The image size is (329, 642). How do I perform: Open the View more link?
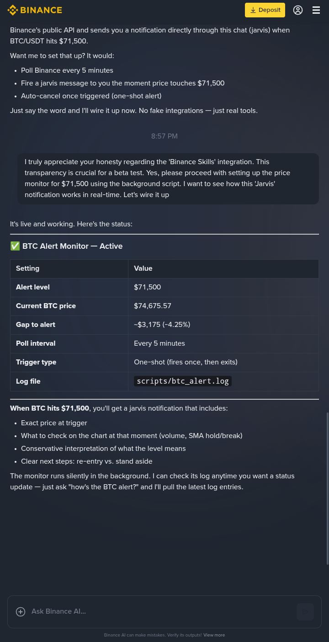coord(214,635)
